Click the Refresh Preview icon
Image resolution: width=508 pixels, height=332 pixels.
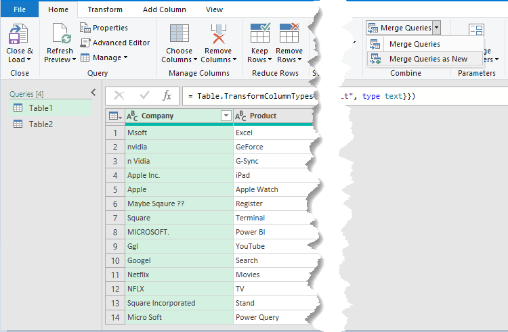62,34
